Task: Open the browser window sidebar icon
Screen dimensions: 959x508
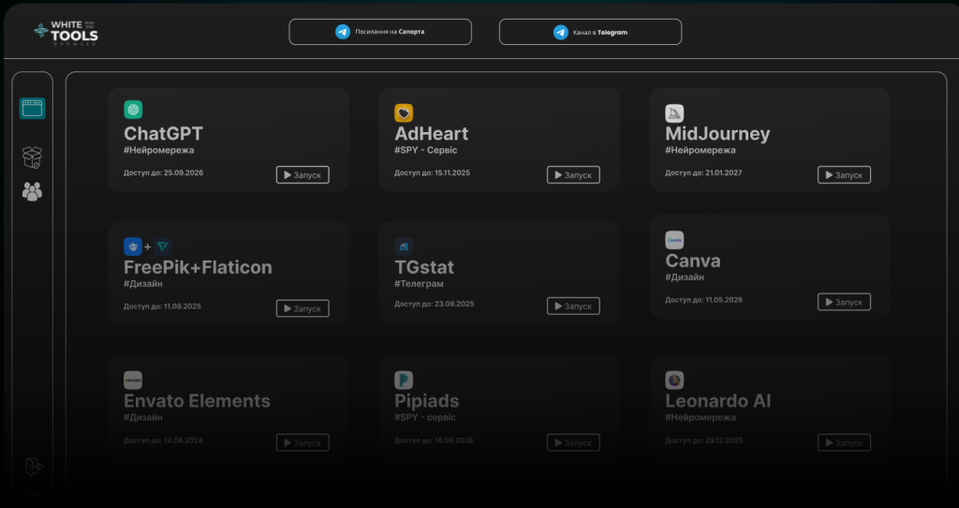Action: pyautogui.click(x=33, y=109)
